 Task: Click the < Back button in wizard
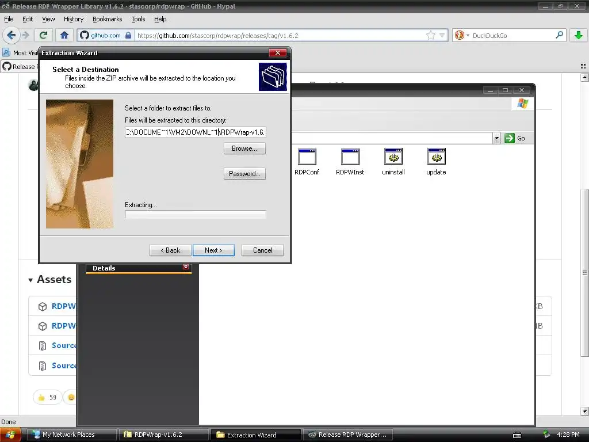point(170,250)
